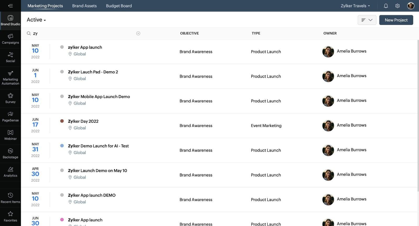Open notifications bell
Image resolution: width=419 pixels, height=226 pixels.
(x=386, y=6)
